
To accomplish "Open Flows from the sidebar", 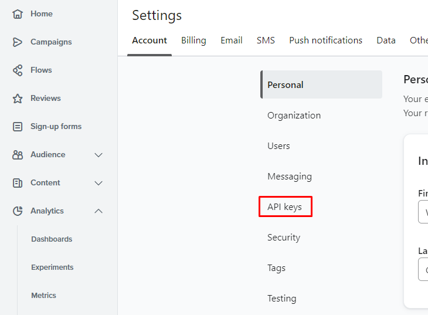I will (41, 70).
